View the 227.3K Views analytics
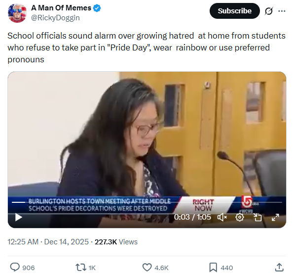 point(116,242)
